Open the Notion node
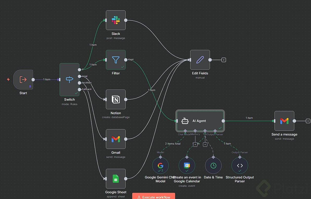 [116, 99]
